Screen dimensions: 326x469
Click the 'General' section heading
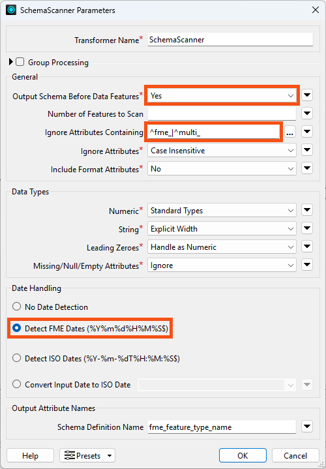click(25, 77)
